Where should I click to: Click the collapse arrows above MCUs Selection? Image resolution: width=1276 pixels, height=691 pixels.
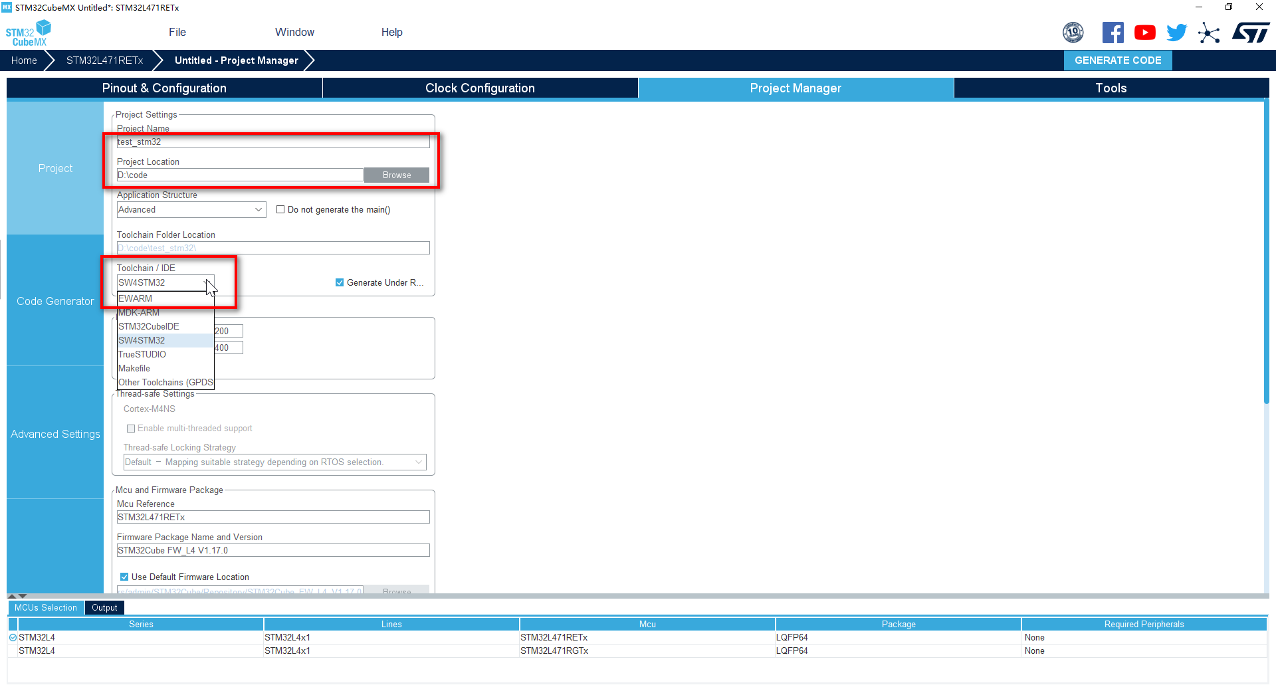click(x=17, y=596)
